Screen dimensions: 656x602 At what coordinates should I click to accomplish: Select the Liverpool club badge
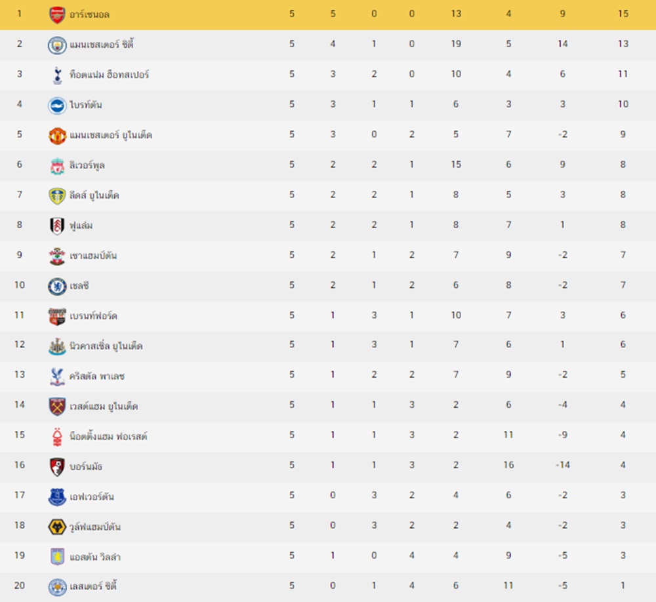(57, 166)
